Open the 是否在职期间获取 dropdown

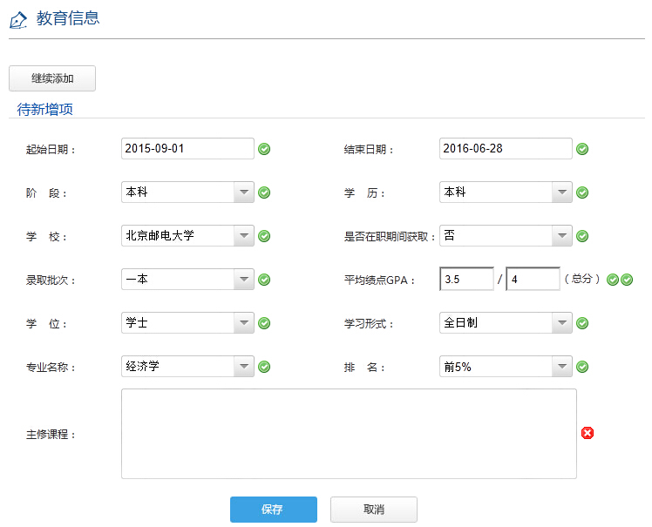coord(506,236)
